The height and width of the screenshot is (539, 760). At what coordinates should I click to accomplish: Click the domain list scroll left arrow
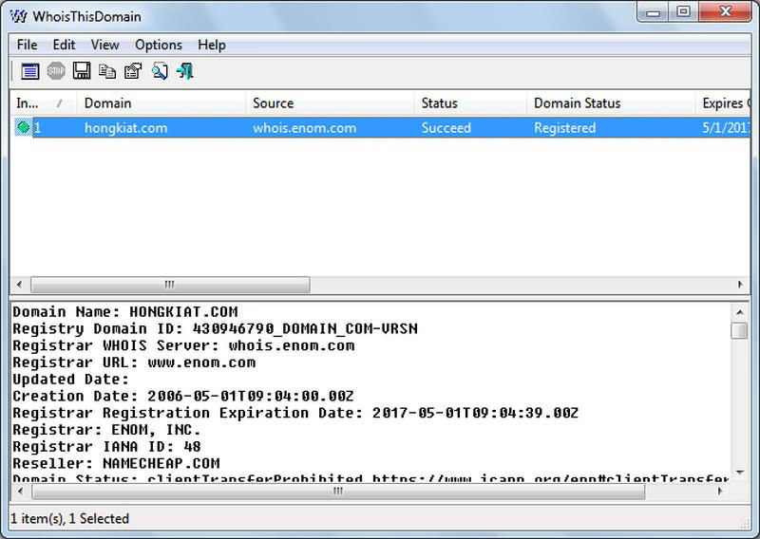pos(19,285)
